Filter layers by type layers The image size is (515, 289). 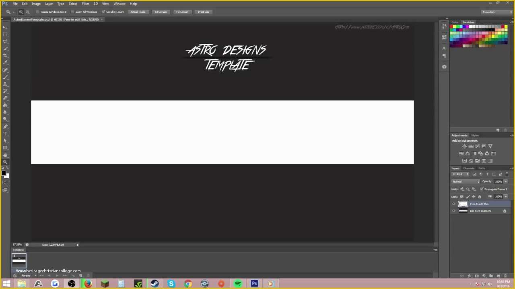point(487,174)
